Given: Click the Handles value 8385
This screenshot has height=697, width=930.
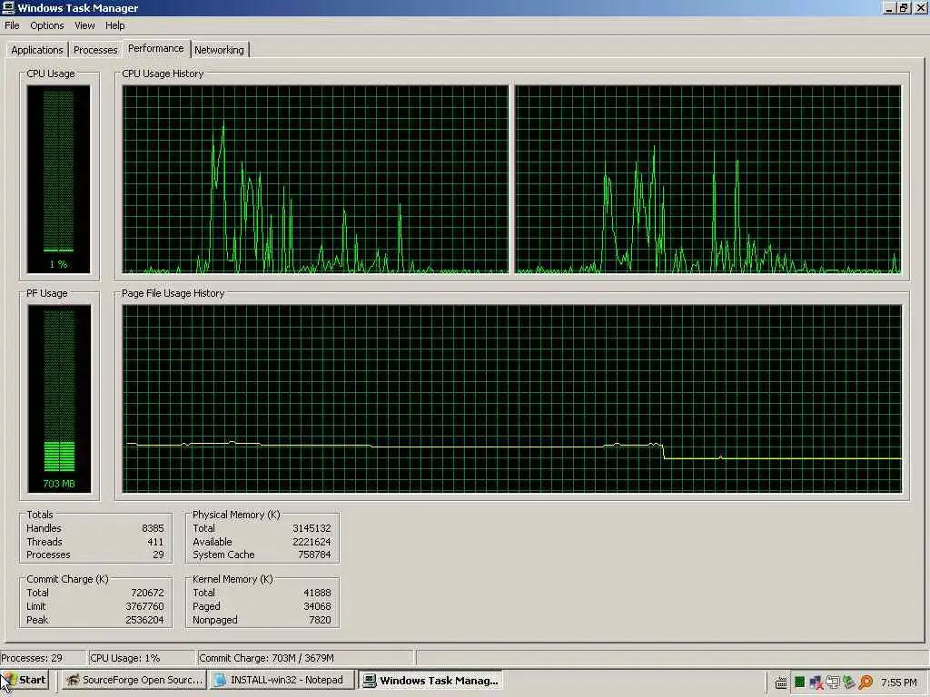Looking at the screenshot, I should click(x=153, y=528).
